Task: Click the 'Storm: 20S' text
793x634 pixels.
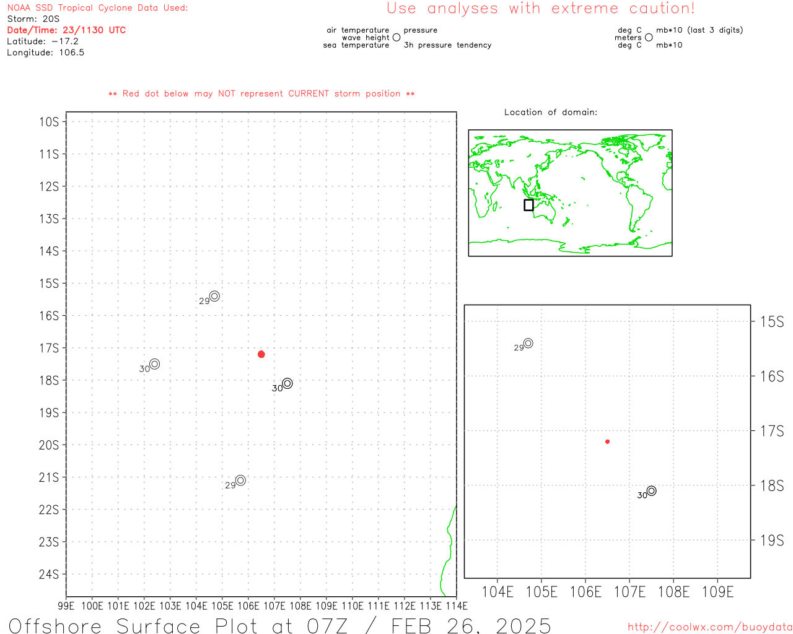Action: (33, 19)
